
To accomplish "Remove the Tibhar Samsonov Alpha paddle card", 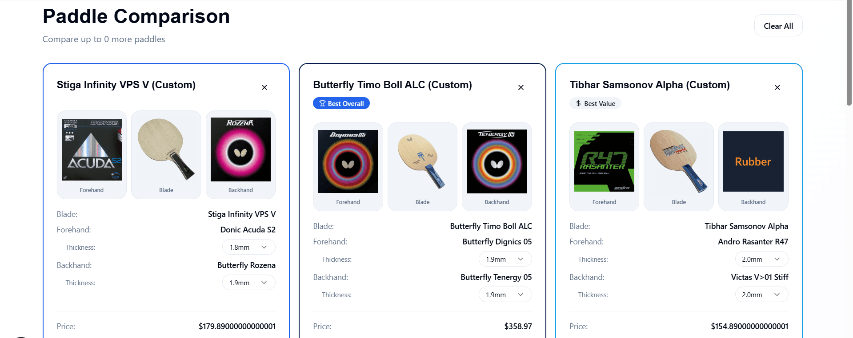I will (x=777, y=87).
